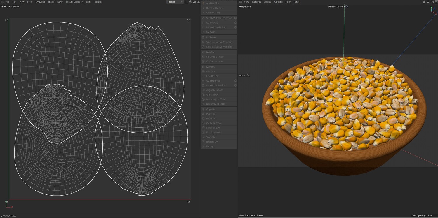This screenshot has height=218, width=438.
Task: Open the Textures menu
Action: (98, 2)
